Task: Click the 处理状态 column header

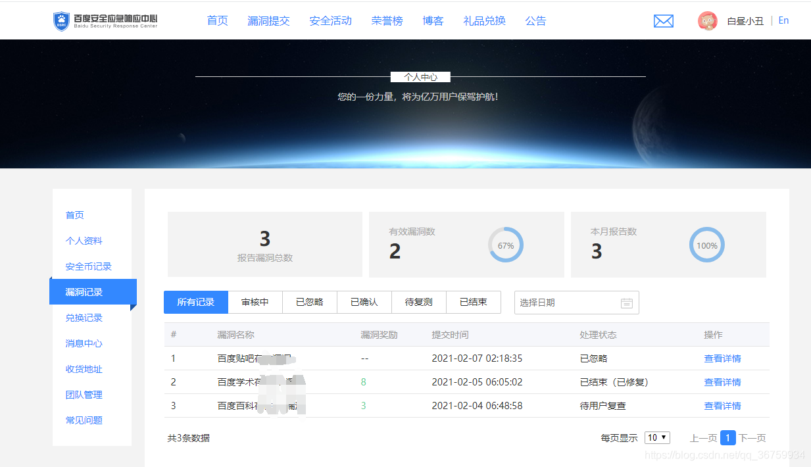Action: pos(598,335)
